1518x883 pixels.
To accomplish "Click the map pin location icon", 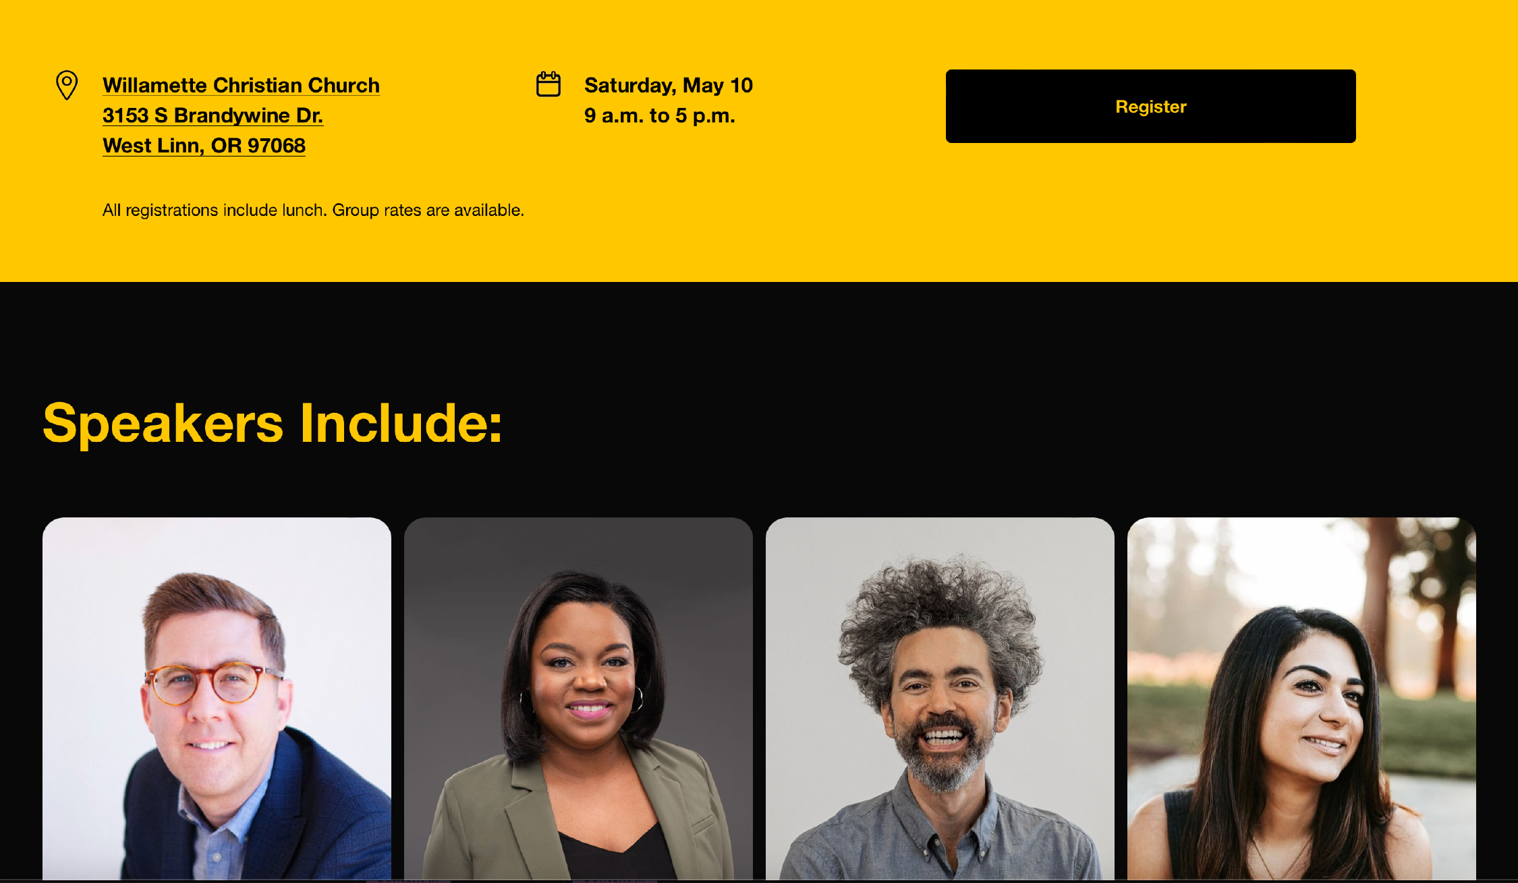I will (x=66, y=85).
